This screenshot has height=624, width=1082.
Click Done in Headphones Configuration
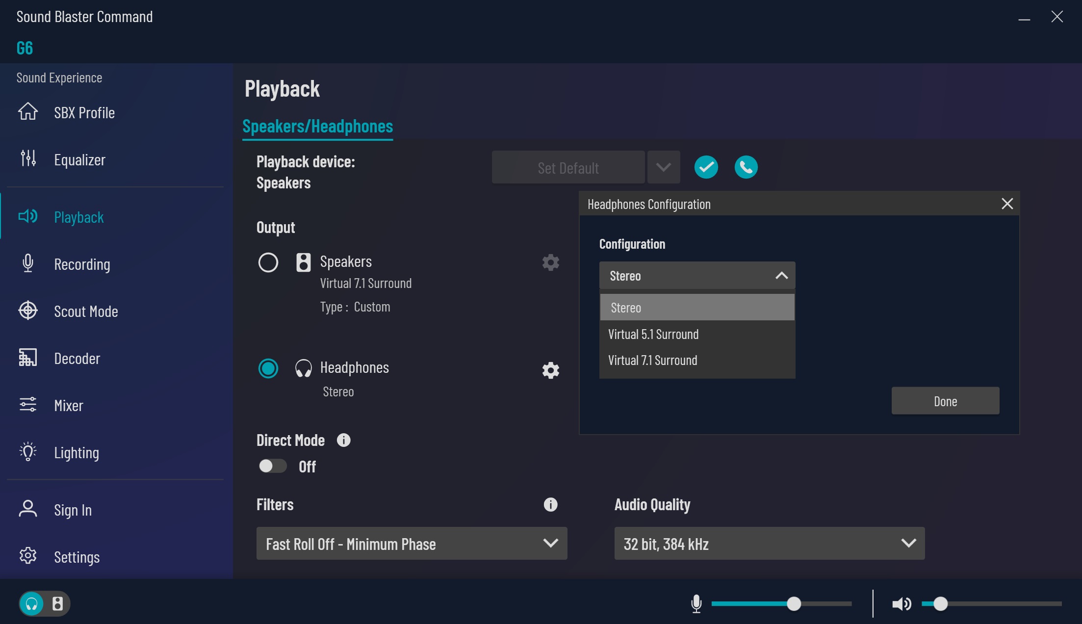(x=945, y=401)
